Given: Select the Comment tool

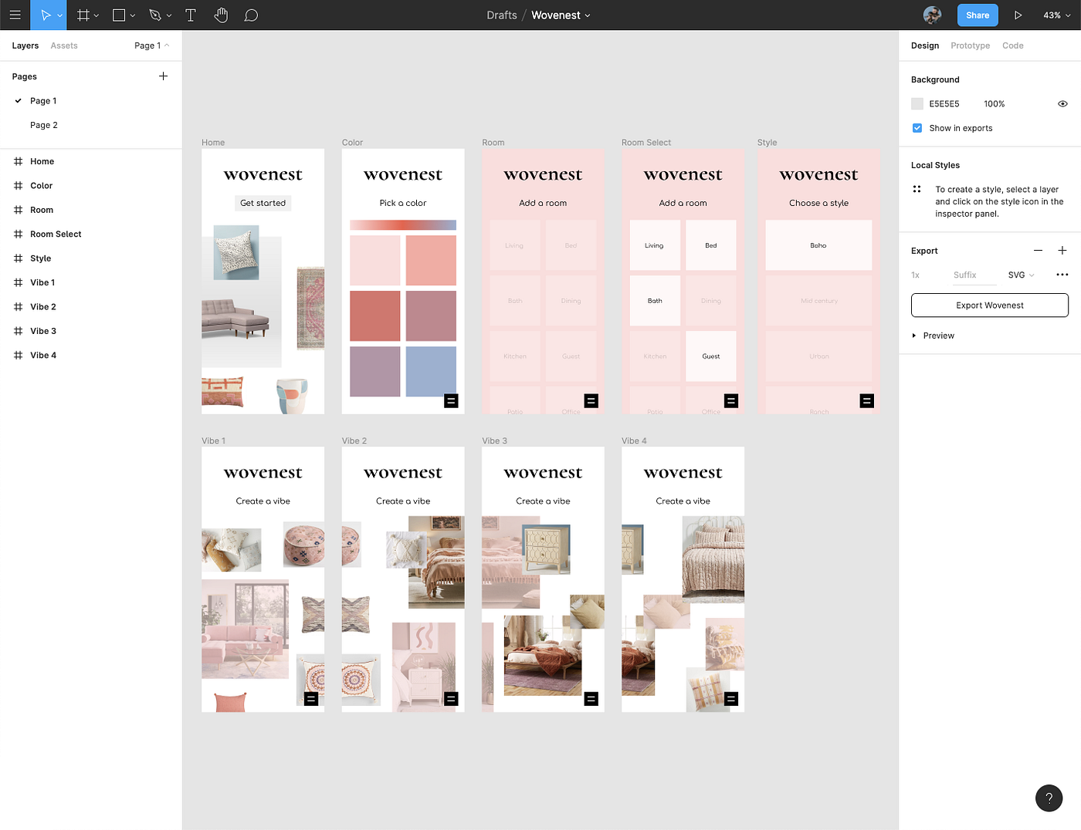Looking at the screenshot, I should click(x=251, y=15).
